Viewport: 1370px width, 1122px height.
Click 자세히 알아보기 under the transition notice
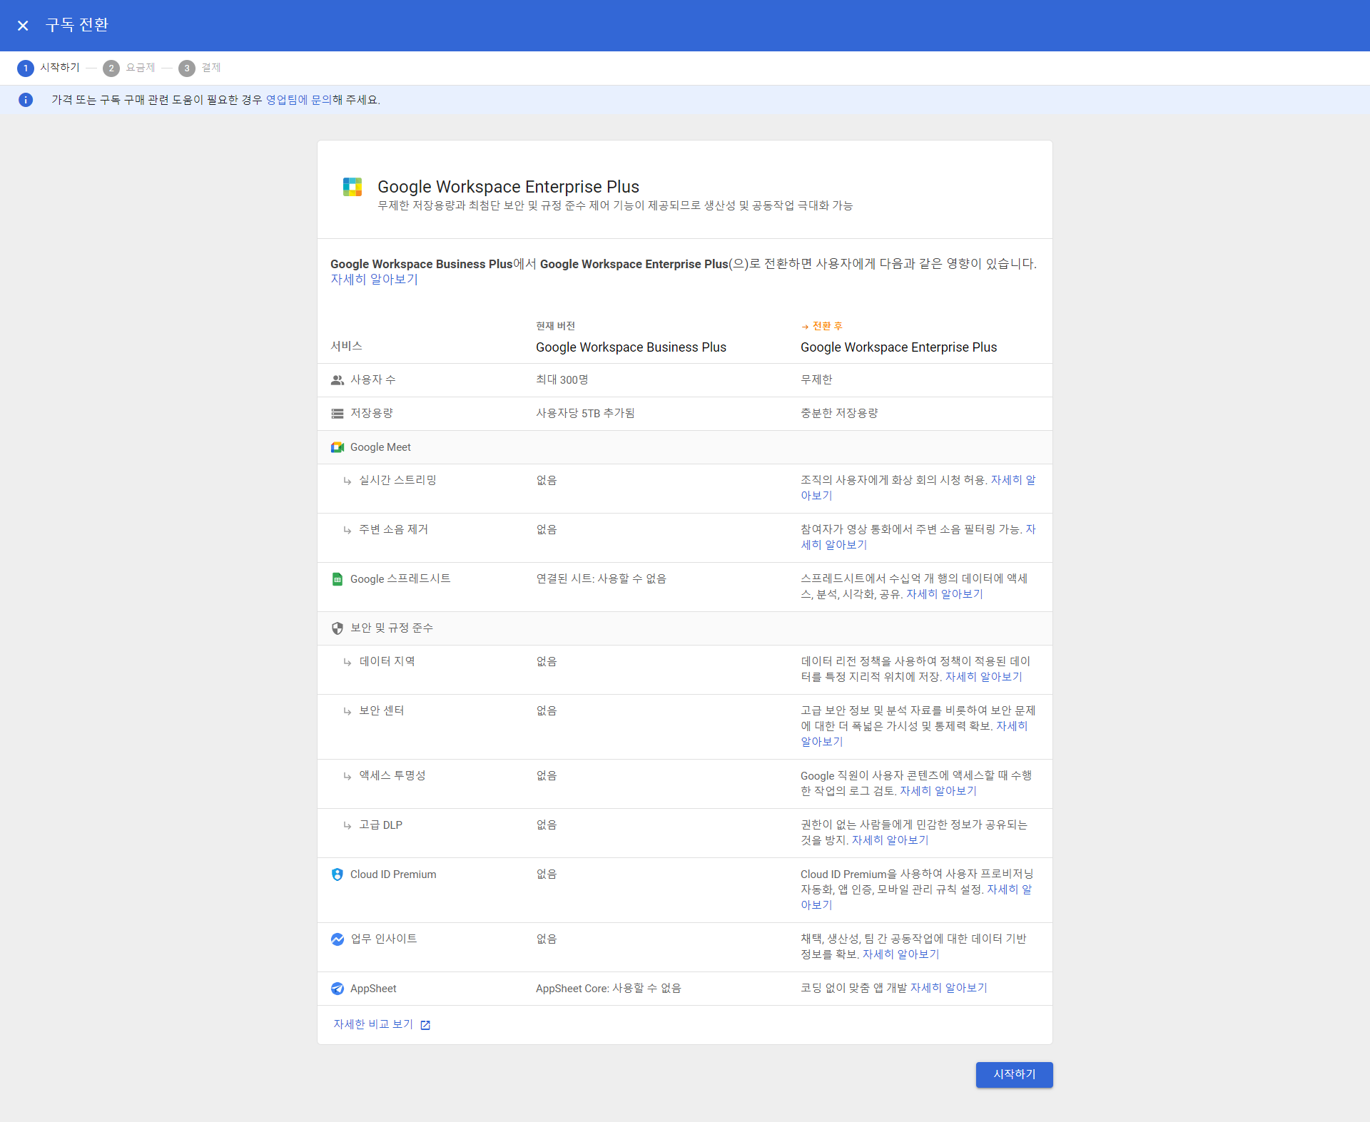click(374, 280)
